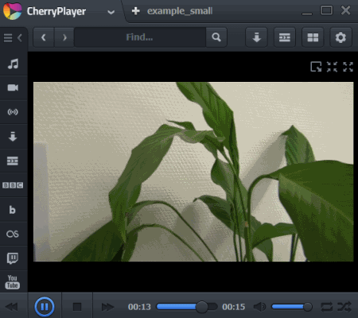Open the BBC channel in sidebar

(13, 185)
